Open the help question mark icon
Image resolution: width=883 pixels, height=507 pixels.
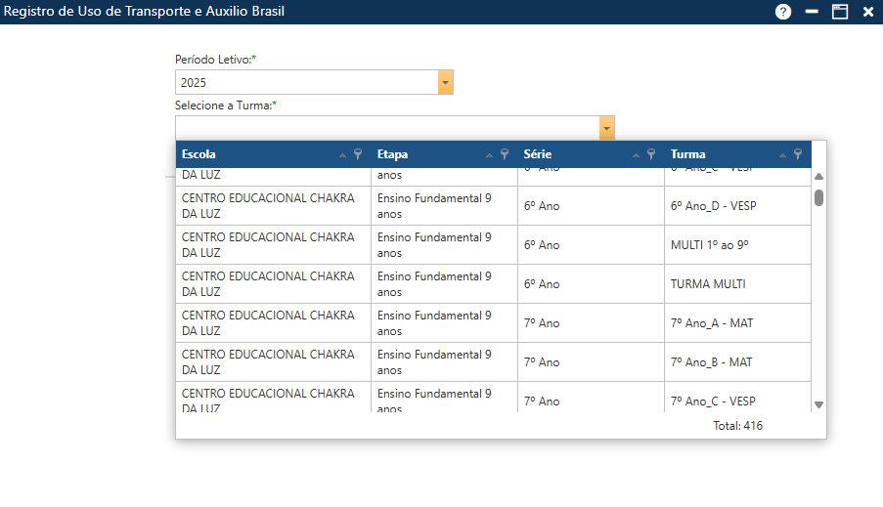point(782,12)
